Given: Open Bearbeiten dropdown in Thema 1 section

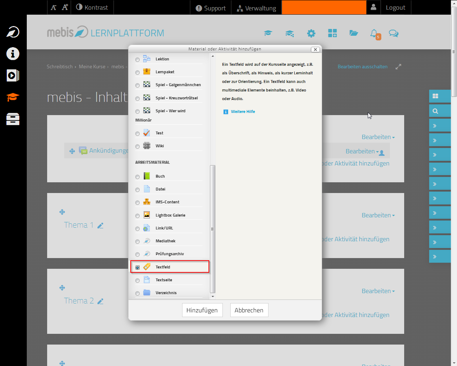Looking at the screenshot, I should pyautogui.click(x=378, y=215).
